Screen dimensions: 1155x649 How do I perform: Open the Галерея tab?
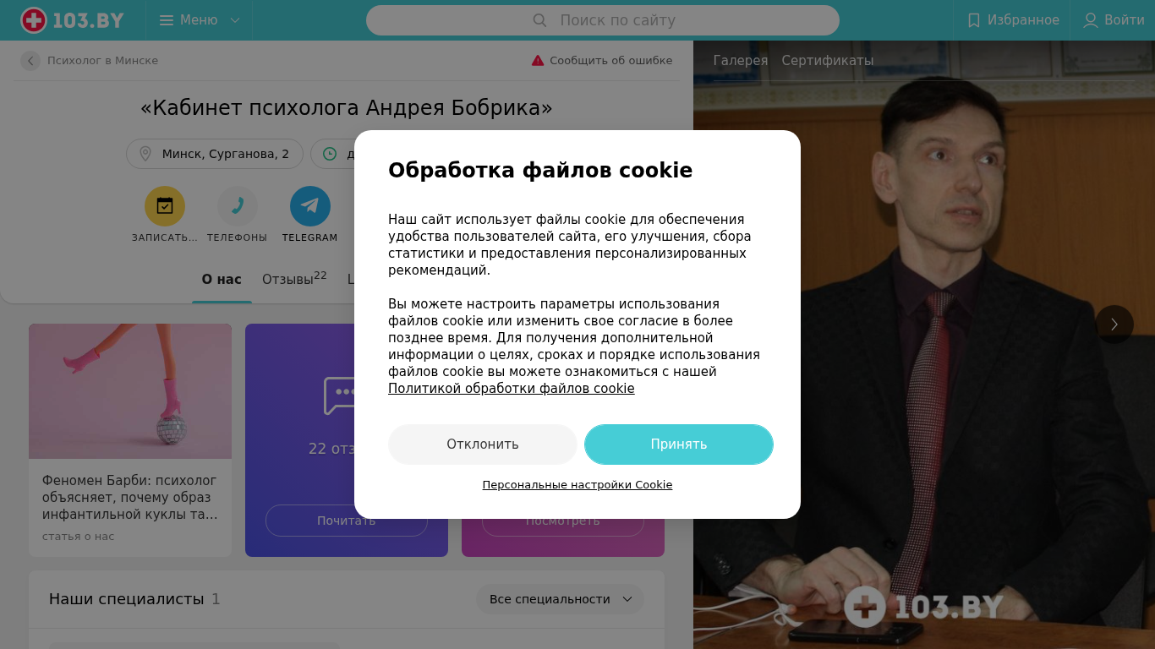741,61
